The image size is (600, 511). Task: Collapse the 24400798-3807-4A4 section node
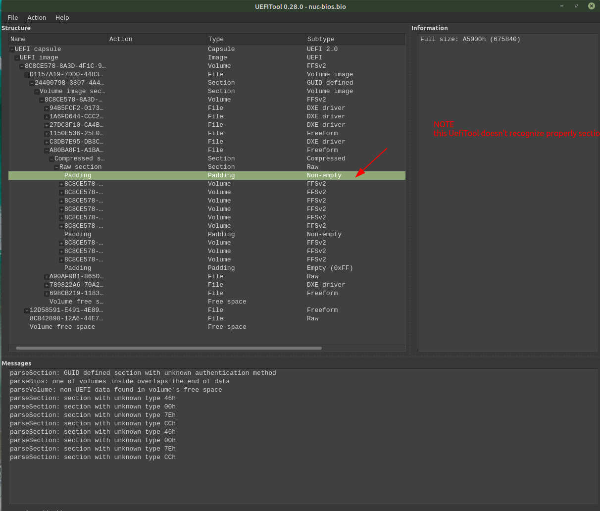[x=32, y=83]
